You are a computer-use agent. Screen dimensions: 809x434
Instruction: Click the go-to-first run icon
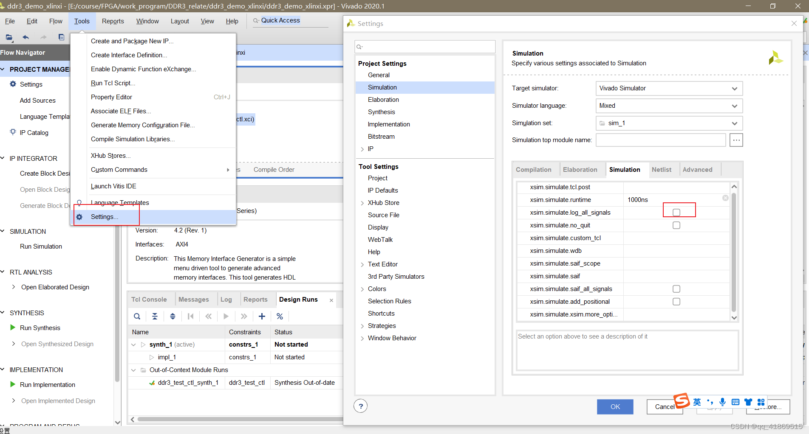190,316
